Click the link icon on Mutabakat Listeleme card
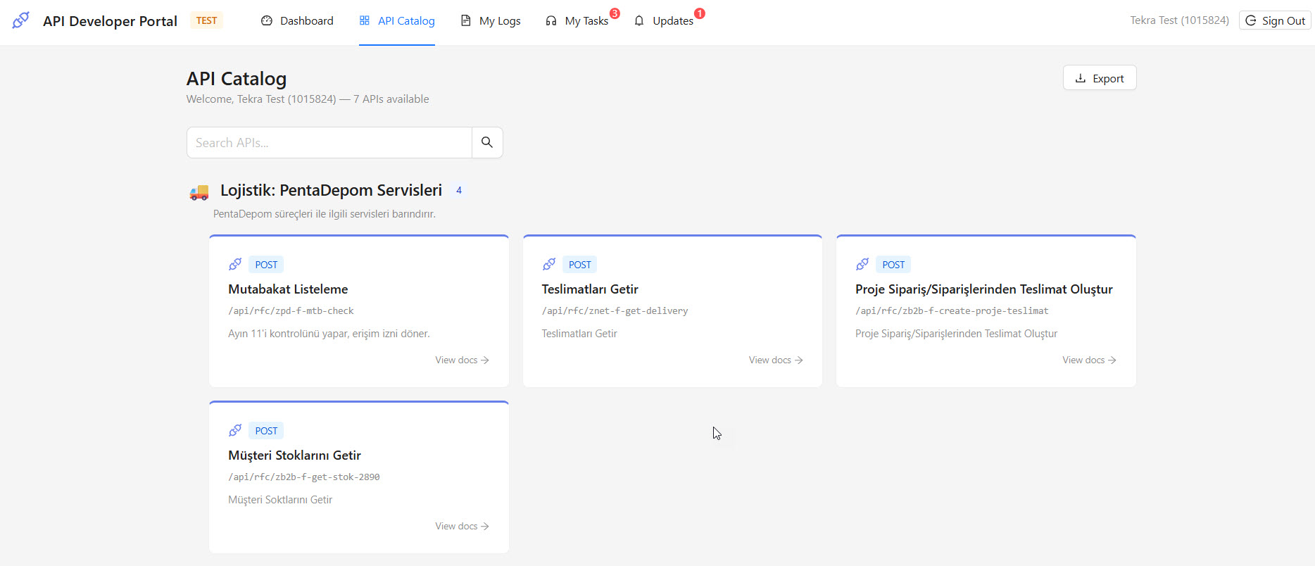1315x566 pixels. coord(235,265)
